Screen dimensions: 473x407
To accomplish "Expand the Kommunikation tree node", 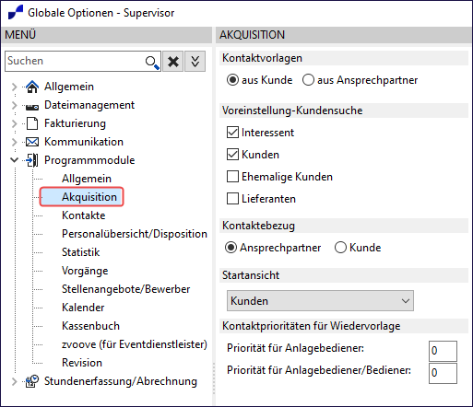I will coord(14,142).
